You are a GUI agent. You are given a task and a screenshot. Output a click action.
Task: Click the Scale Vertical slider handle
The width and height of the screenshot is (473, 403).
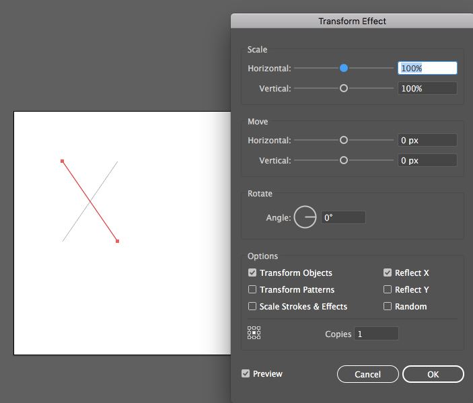pos(344,88)
